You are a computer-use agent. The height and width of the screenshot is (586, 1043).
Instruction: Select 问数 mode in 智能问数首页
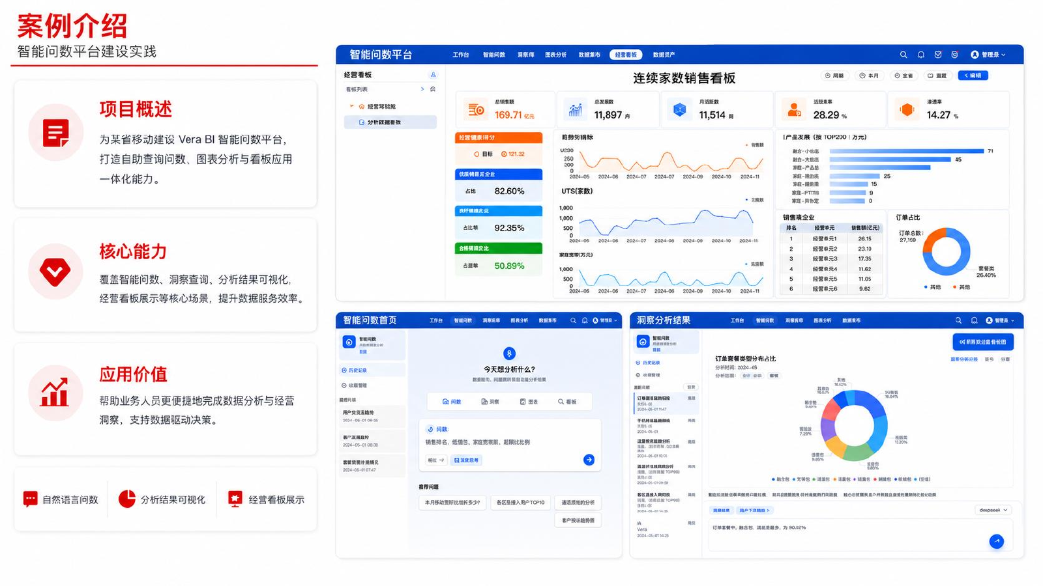[x=452, y=402]
